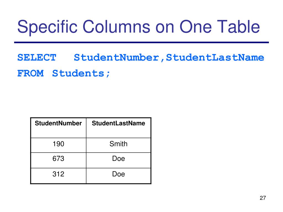This screenshot has height=212, width=283.
Task: Click StudentLastName in the SQL statement
Action: click(215, 58)
